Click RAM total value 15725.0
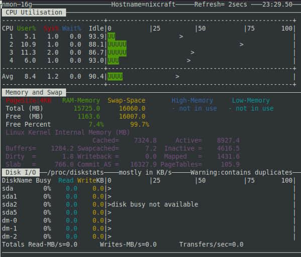 point(87,109)
